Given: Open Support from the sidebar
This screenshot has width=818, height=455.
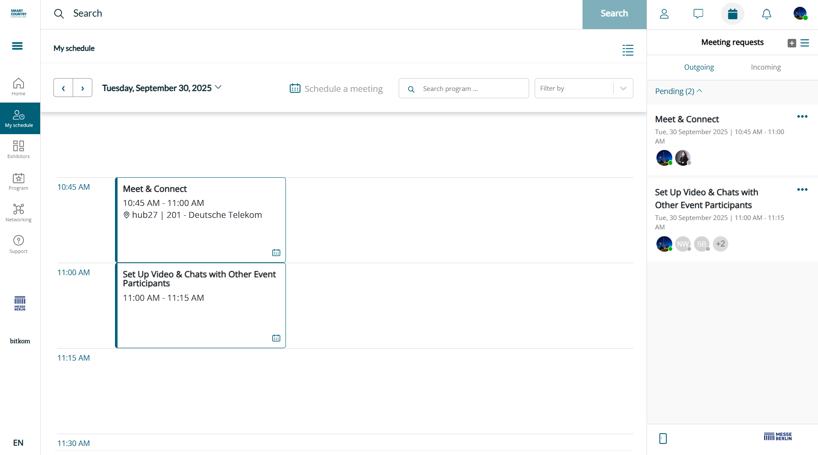Looking at the screenshot, I should (18, 244).
